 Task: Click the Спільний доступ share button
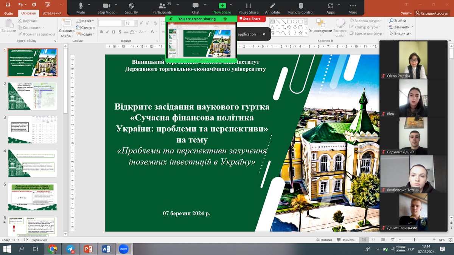(x=432, y=13)
